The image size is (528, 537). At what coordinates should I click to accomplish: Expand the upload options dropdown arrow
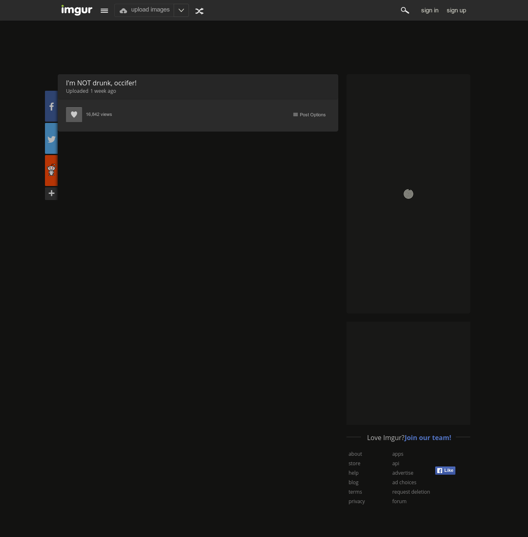(181, 10)
